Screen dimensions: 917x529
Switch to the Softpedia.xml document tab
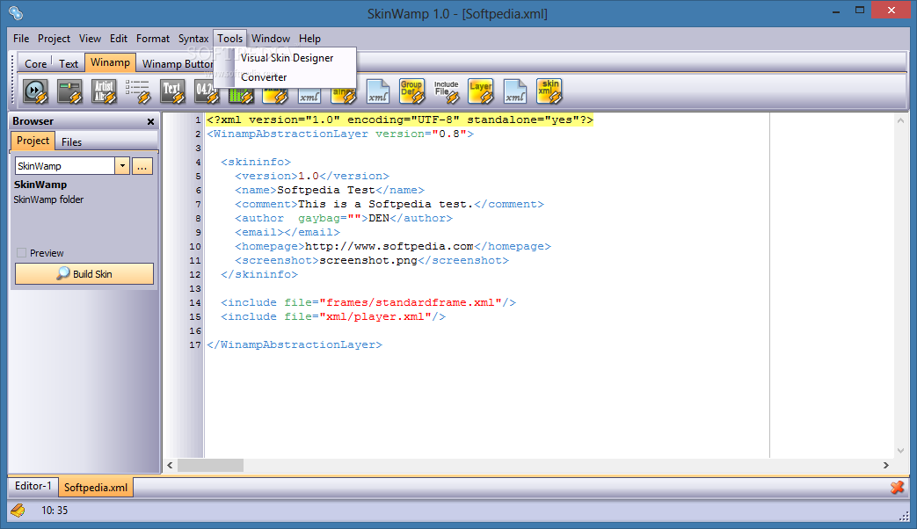point(95,488)
